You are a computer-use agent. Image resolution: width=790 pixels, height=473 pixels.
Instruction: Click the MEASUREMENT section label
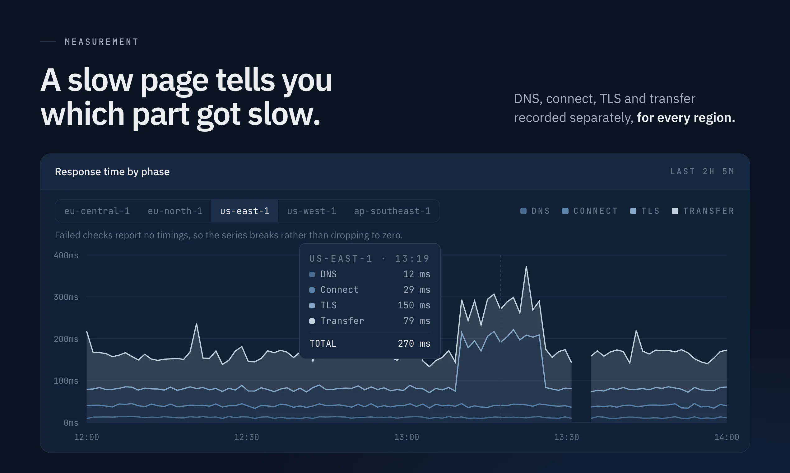point(102,42)
